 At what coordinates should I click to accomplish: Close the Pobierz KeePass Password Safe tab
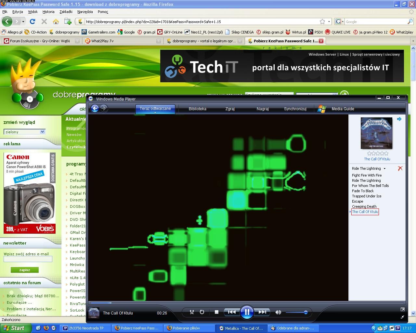(x=321, y=41)
